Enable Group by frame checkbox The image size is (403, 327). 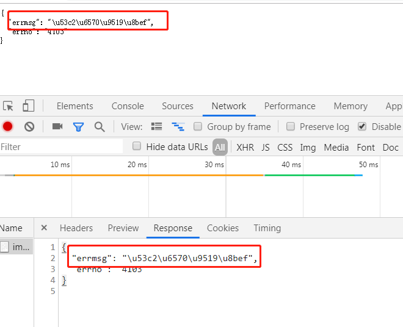pyautogui.click(x=198, y=126)
